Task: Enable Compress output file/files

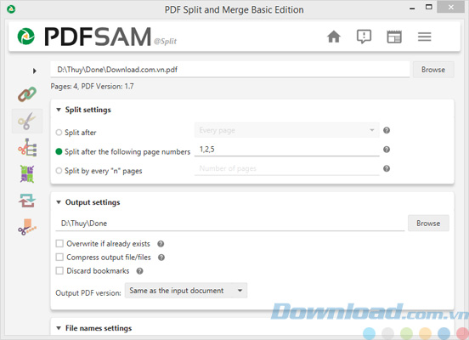Action: [x=59, y=257]
